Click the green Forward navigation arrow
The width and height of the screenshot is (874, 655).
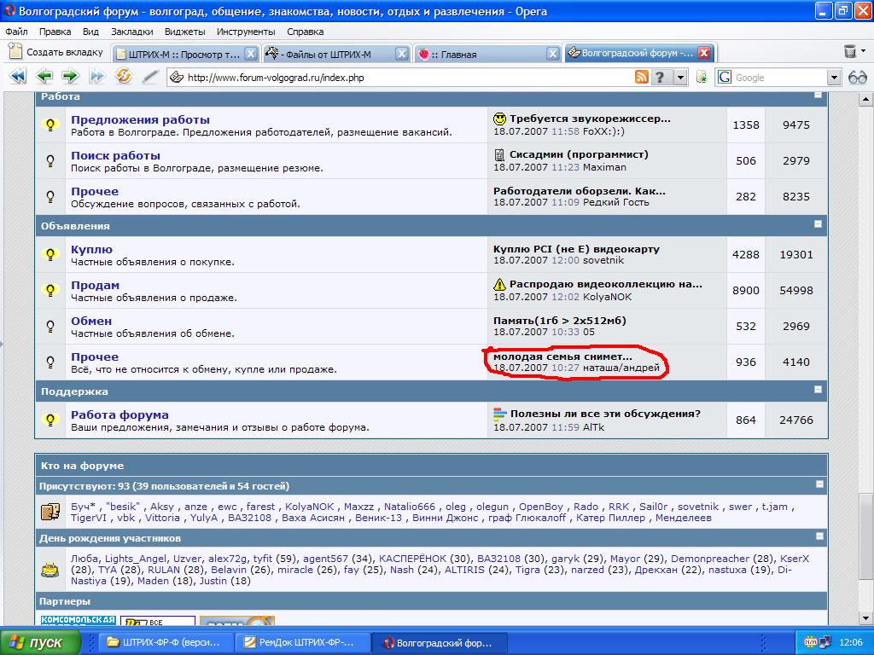click(70, 77)
